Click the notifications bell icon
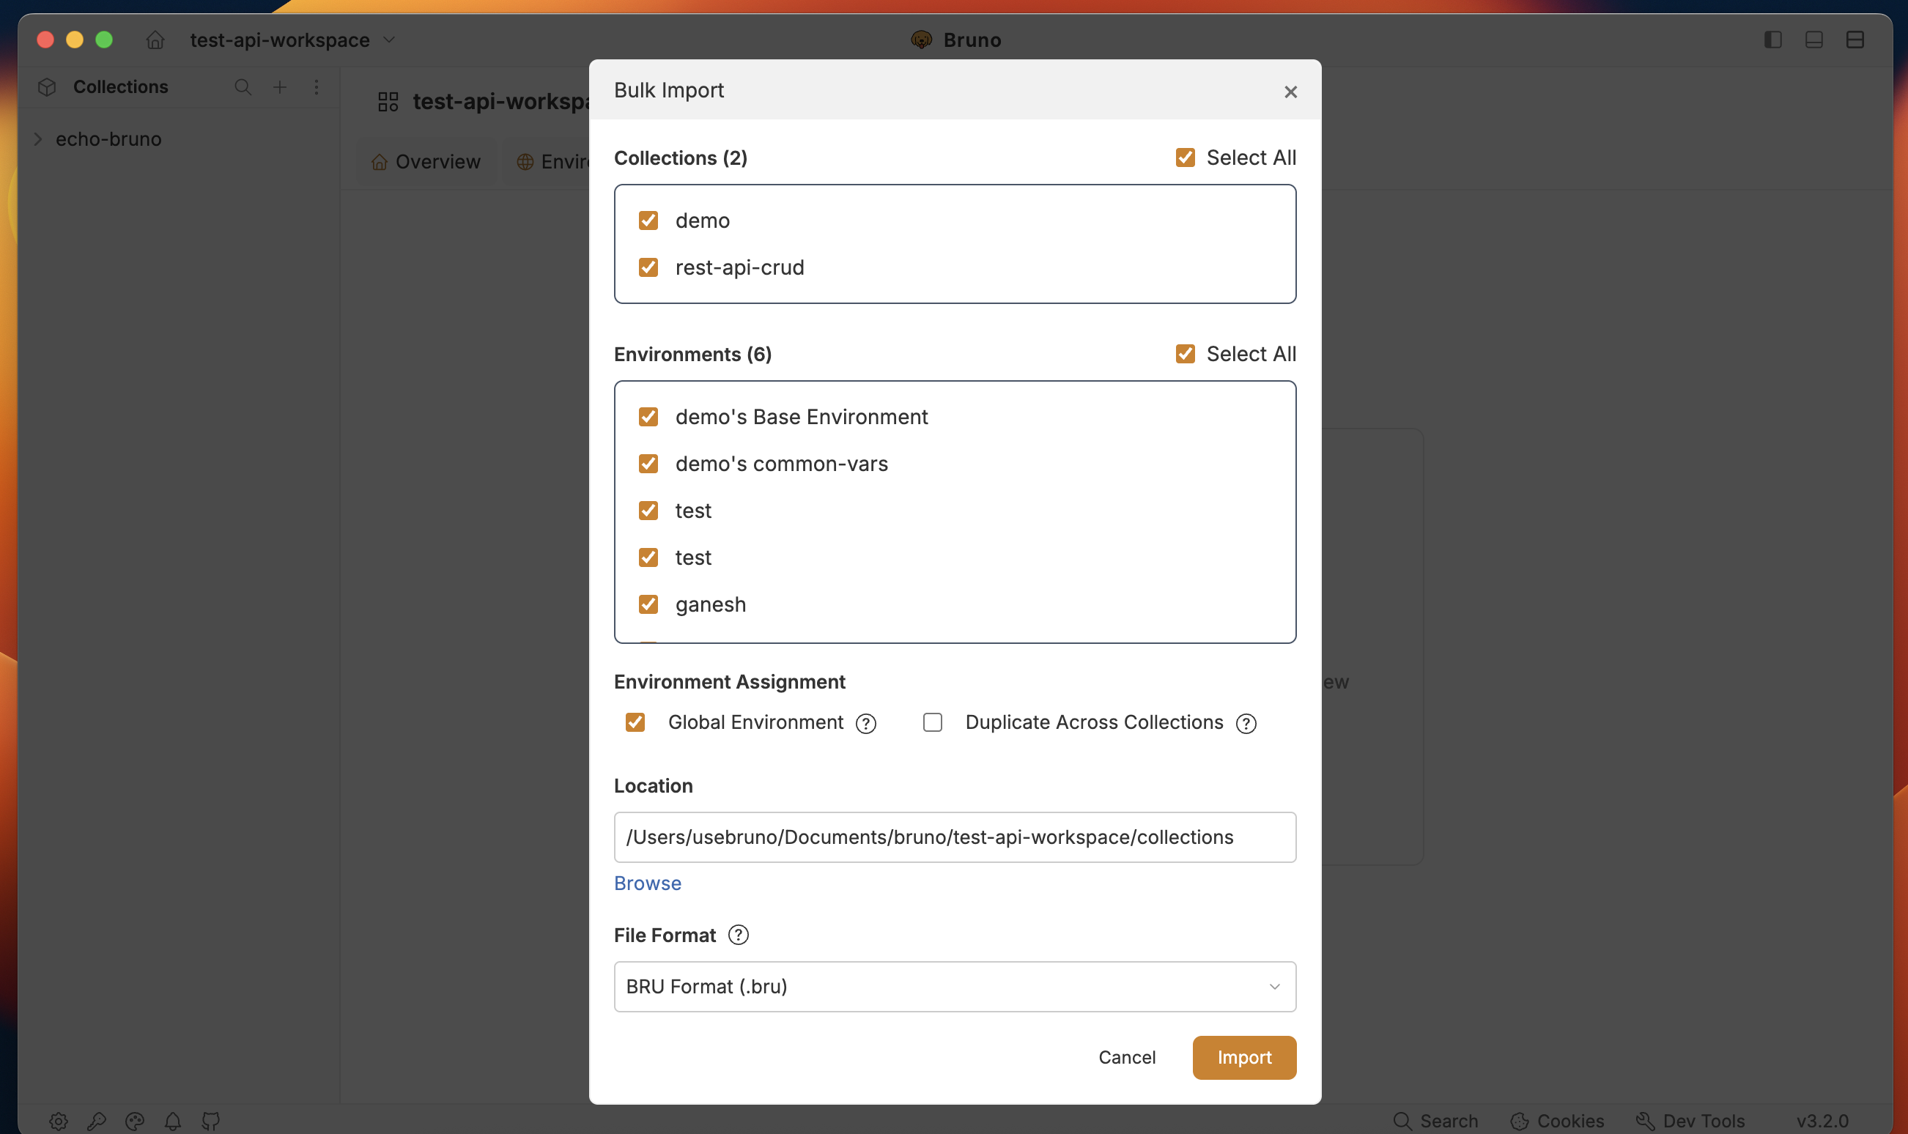 [173, 1121]
